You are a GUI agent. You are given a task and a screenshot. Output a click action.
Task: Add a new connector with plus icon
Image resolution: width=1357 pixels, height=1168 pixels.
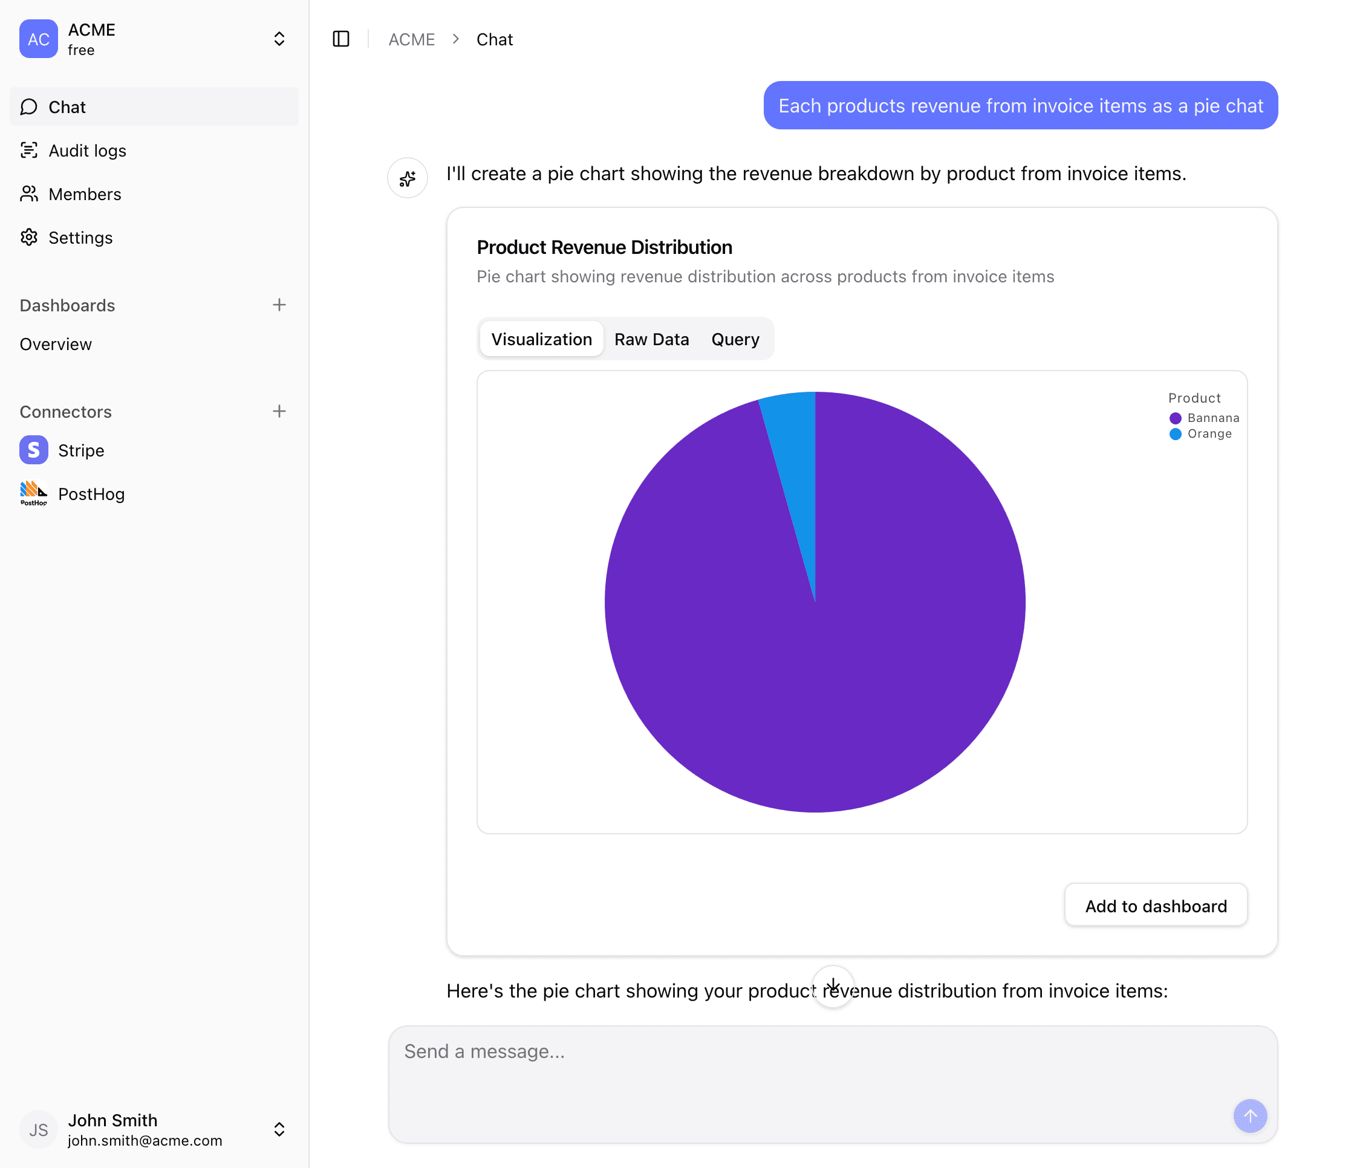tap(279, 411)
